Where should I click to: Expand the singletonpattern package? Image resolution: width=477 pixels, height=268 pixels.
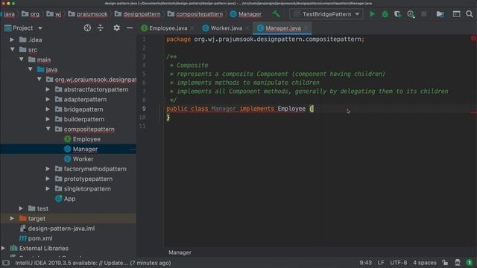(48, 188)
